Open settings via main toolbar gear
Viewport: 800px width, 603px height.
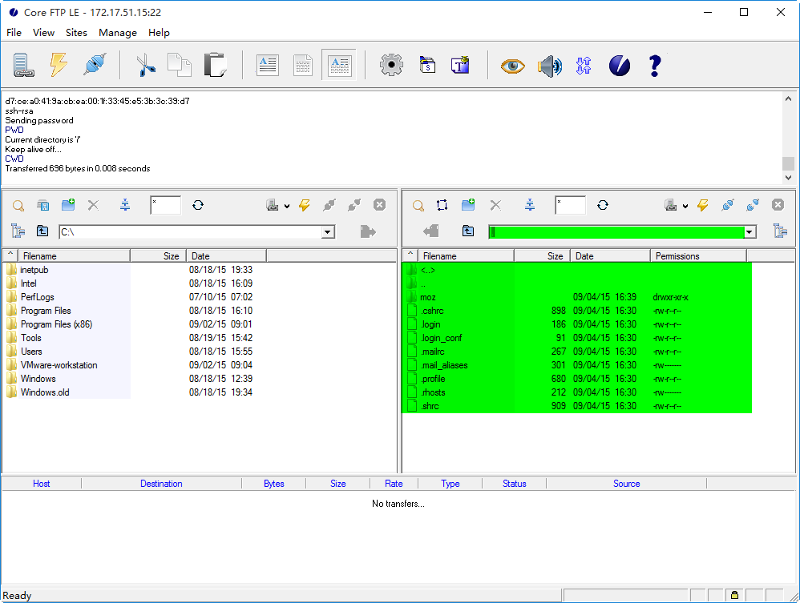(x=391, y=65)
